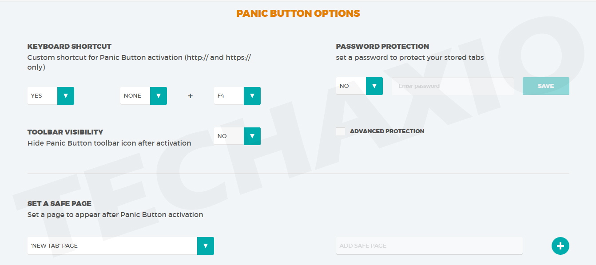Image resolution: width=596 pixels, height=265 pixels.
Task: Click the arrow icon on the YES shortcut selector
Action: (66, 95)
